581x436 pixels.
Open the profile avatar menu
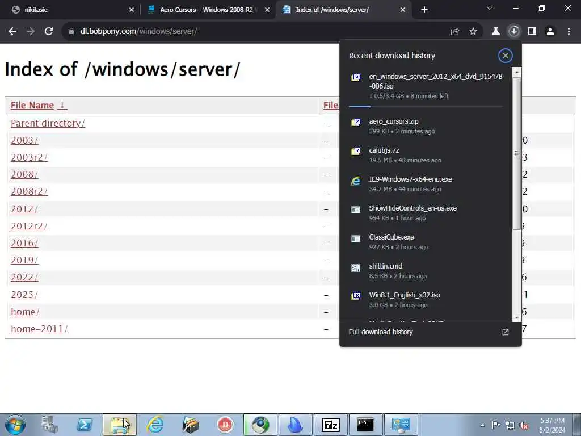[550, 32]
